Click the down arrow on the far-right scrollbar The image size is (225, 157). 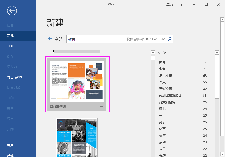222,154
